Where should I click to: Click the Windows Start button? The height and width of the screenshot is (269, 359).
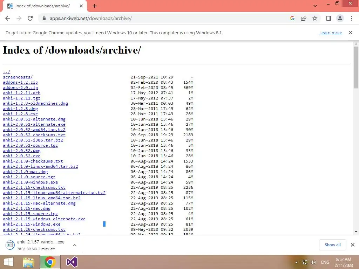click(9, 262)
